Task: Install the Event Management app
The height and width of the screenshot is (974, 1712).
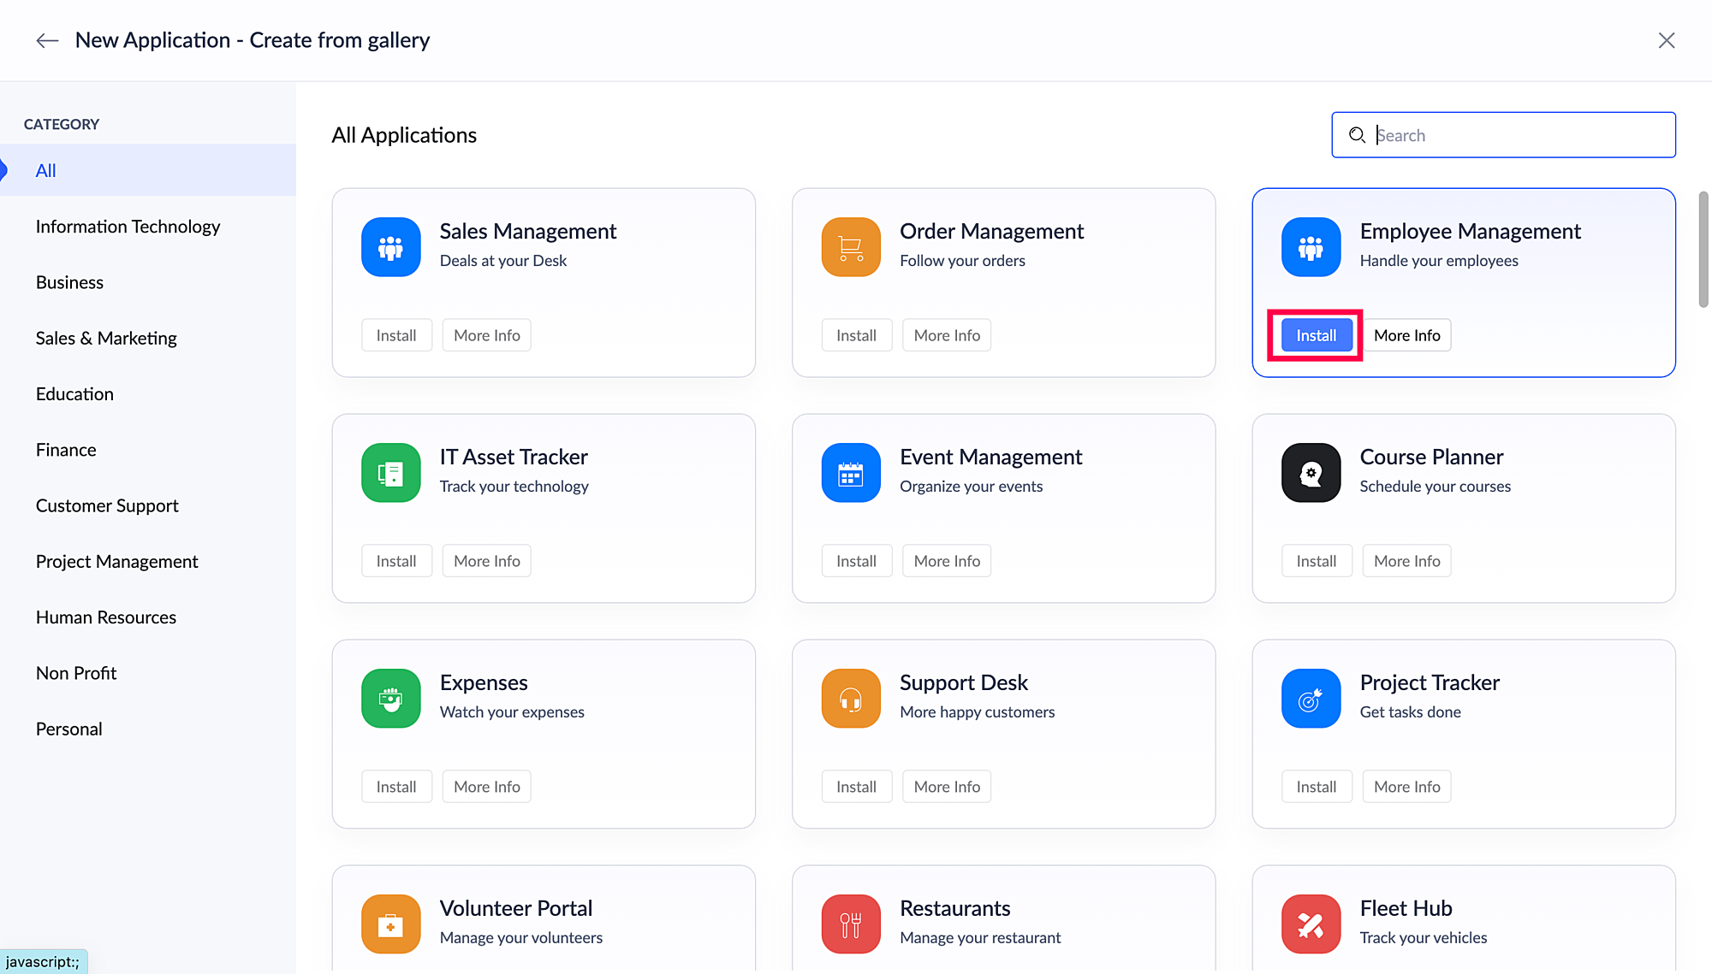Action: pyautogui.click(x=856, y=561)
